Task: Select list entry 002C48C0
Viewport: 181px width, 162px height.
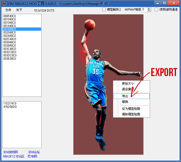Action: [22, 39]
